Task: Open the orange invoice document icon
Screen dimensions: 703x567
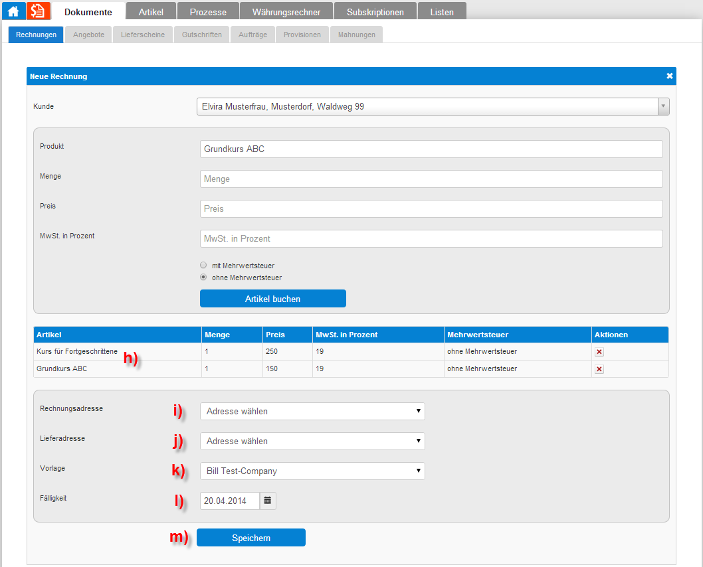Action: [38, 11]
